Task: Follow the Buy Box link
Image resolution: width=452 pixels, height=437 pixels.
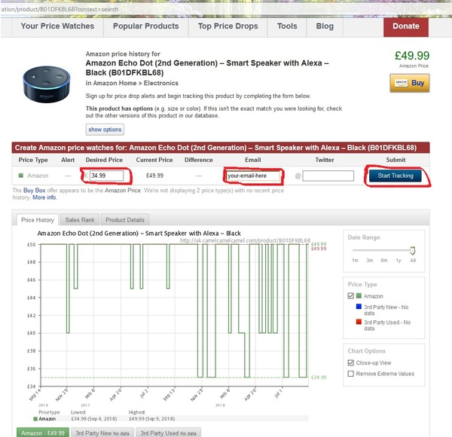Action: click(35, 191)
